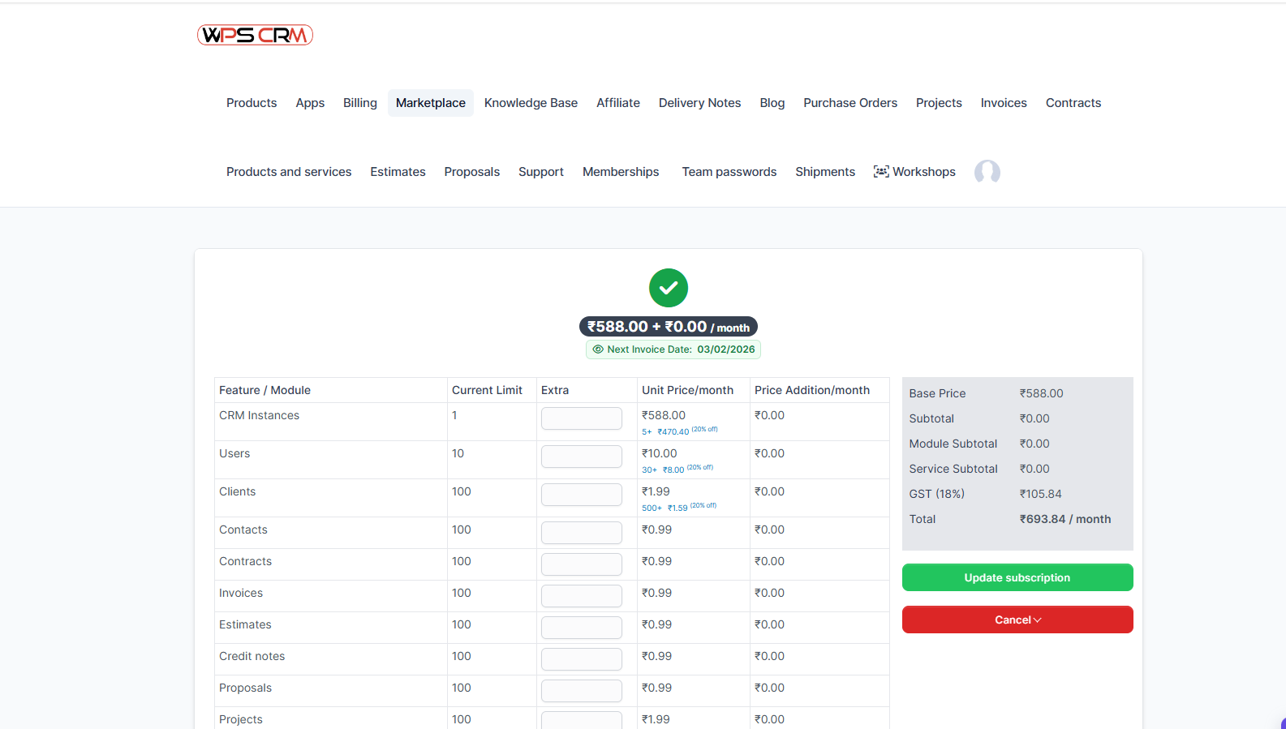Click the Extra box for Credit notes
The image size is (1286, 729).
click(x=581, y=659)
